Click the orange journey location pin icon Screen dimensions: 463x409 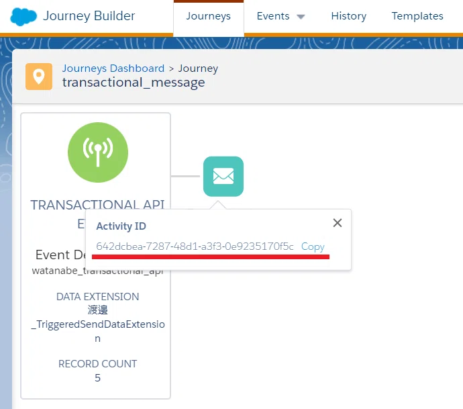click(39, 77)
